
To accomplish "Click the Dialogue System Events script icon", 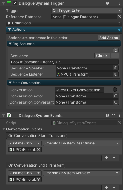I will click(x=9, y=115).
